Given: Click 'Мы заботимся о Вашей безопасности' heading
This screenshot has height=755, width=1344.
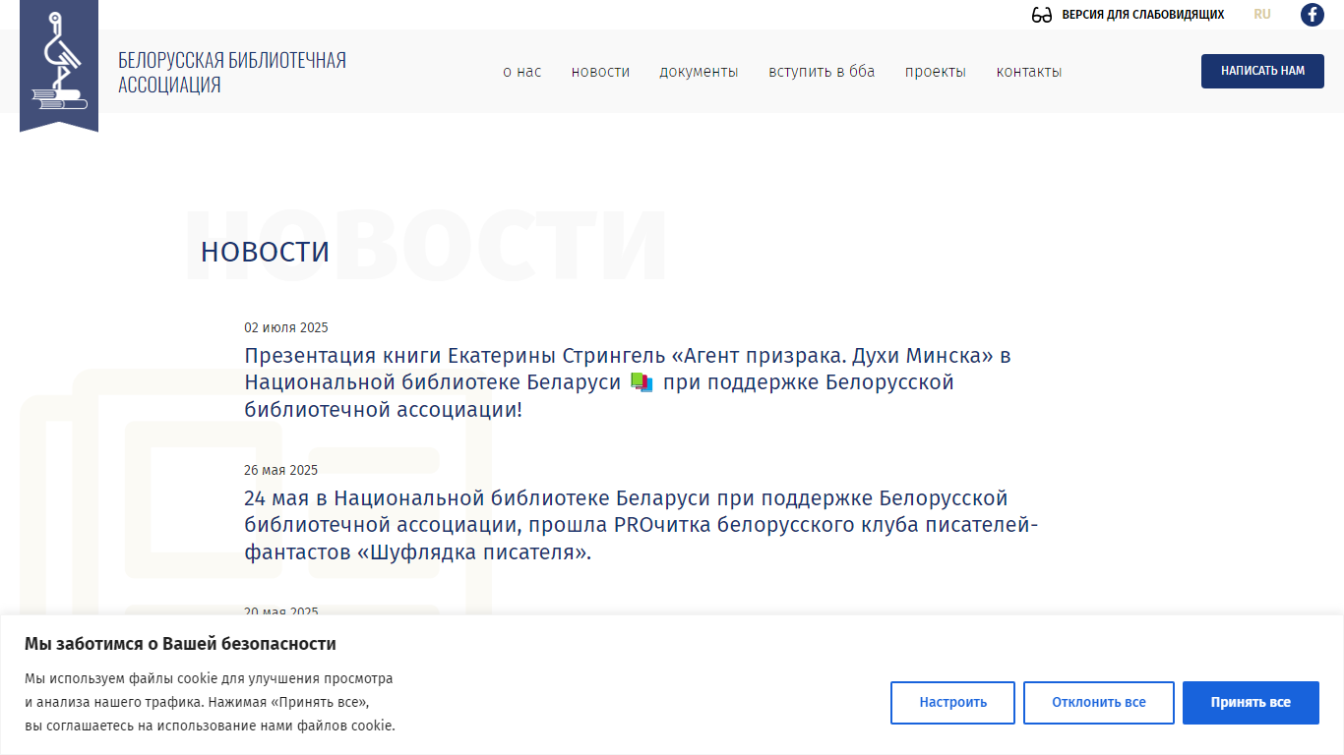Looking at the screenshot, I should coord(181,644).
